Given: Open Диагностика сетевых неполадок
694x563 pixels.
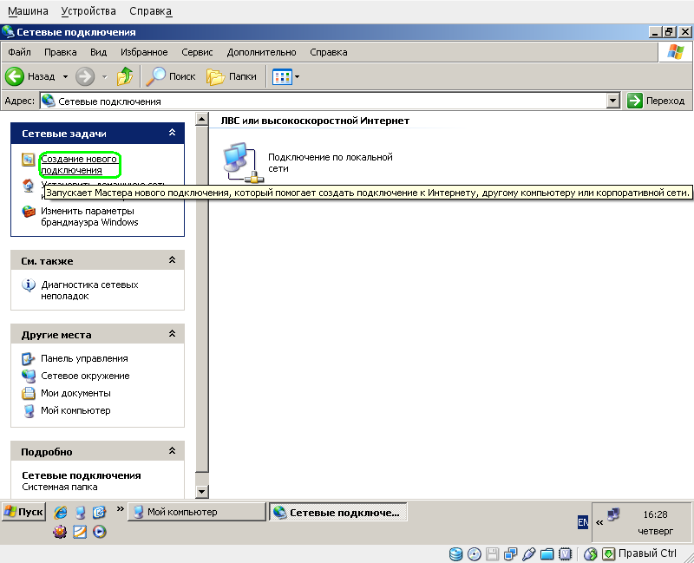Looking at the screenshot, I should [89, 291].
